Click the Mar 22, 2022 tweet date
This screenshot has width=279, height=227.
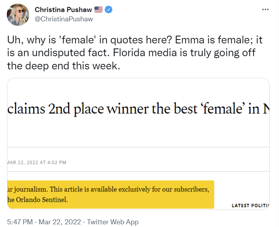point(60,222)
